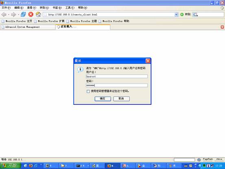
Task: Open Firefox from the quick launch bar
Action: point(31,166)
